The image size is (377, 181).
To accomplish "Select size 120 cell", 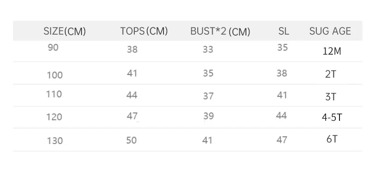I will click(x=54, y=117).
